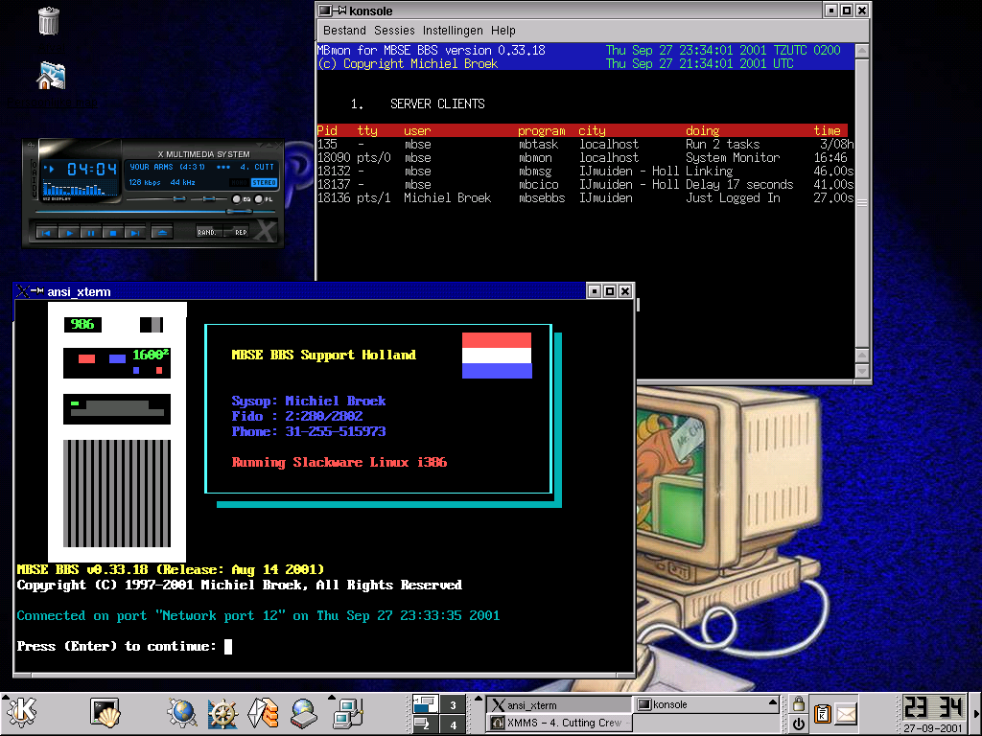Click the hide-panel arrow at the right edge

coord(974,713)
